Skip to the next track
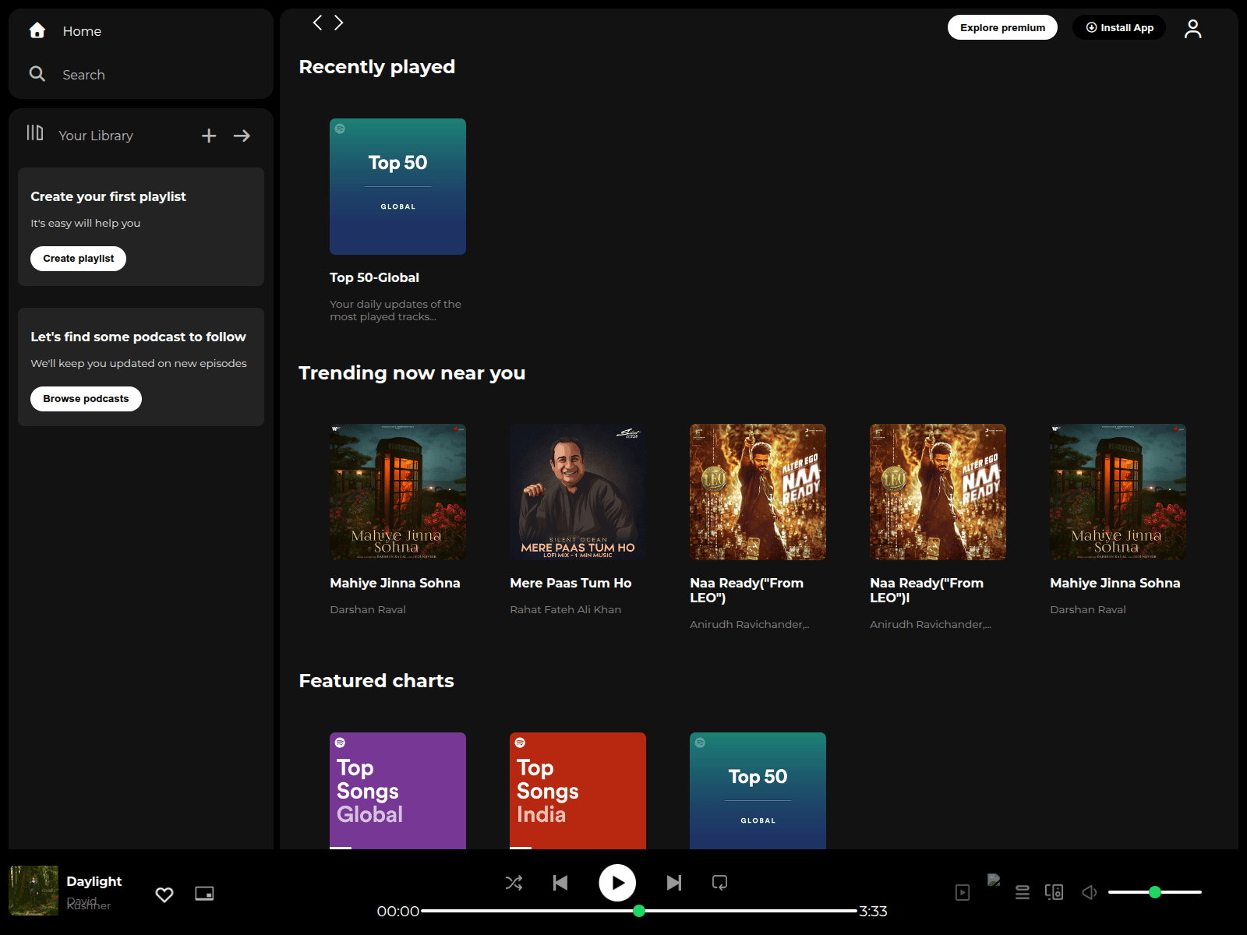This screenshot has width=1247, height=935. click(x=674, y=883)
